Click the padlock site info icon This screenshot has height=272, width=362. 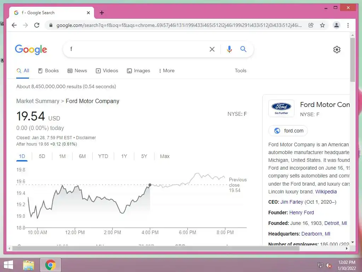pyautogui.click(x=51, y=25)
